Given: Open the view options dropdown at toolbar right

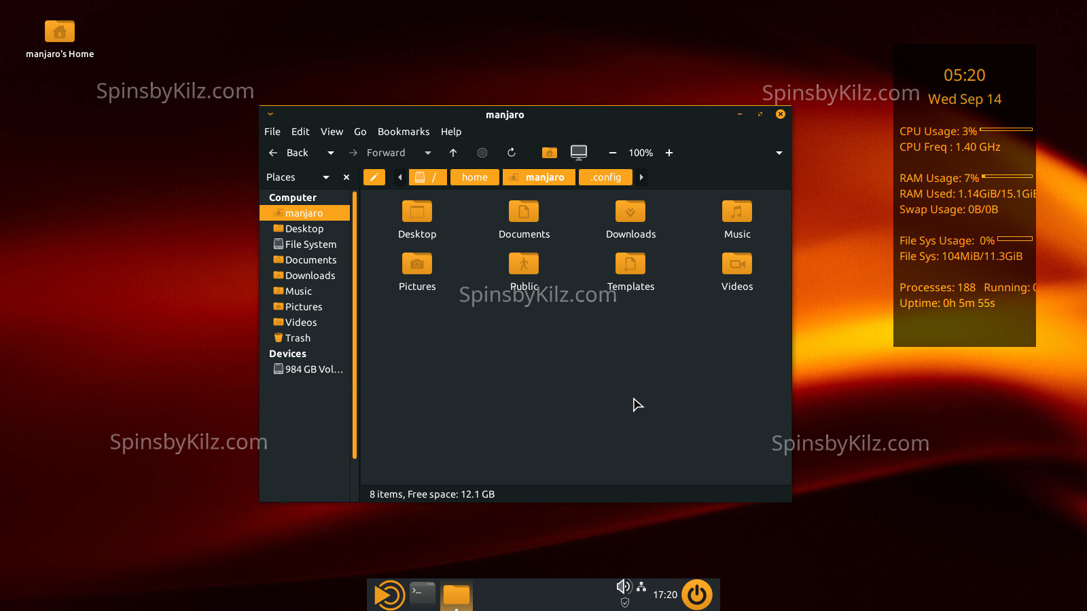Looking at the screenshot, I should (779, 153).
